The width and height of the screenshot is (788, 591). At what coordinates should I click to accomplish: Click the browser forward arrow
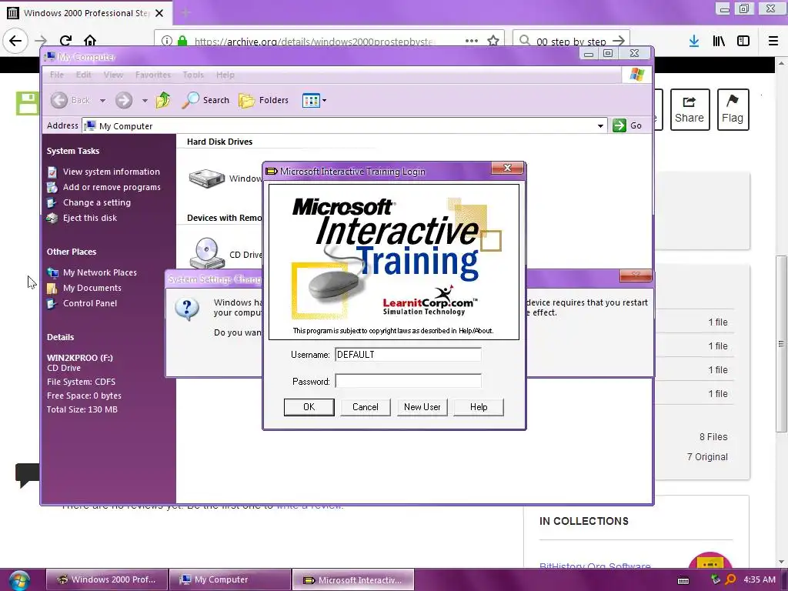[41, 41]
